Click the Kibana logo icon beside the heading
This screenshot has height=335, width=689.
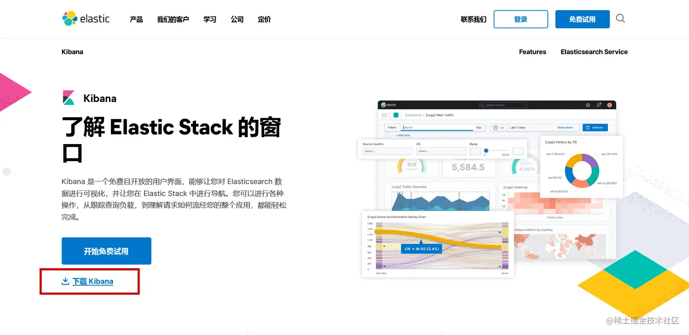pyautogui.click(x=69, y=98)
